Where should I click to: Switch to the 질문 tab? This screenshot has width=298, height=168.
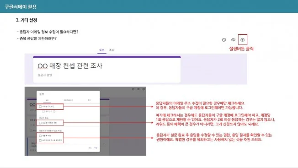[101, 50]
